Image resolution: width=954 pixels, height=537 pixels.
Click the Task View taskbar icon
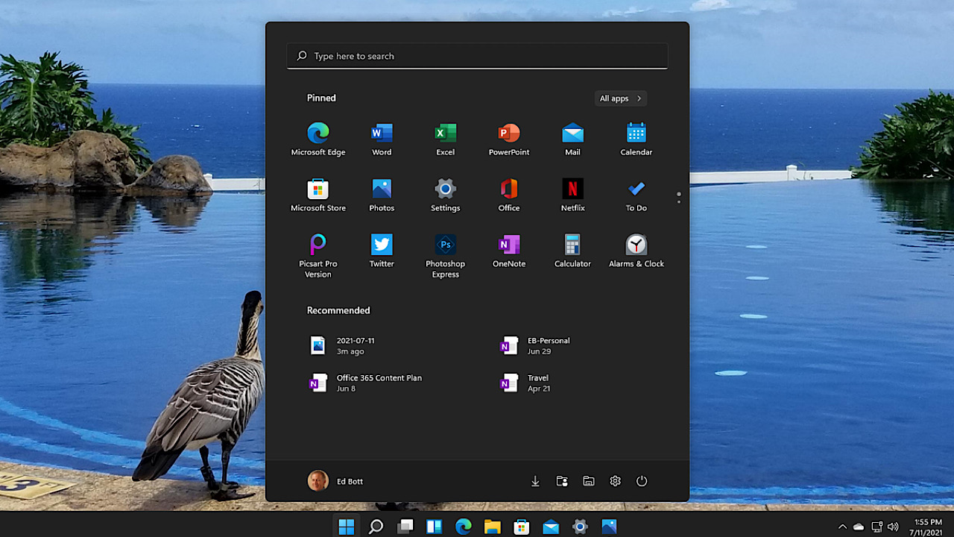tap(405, 527)
